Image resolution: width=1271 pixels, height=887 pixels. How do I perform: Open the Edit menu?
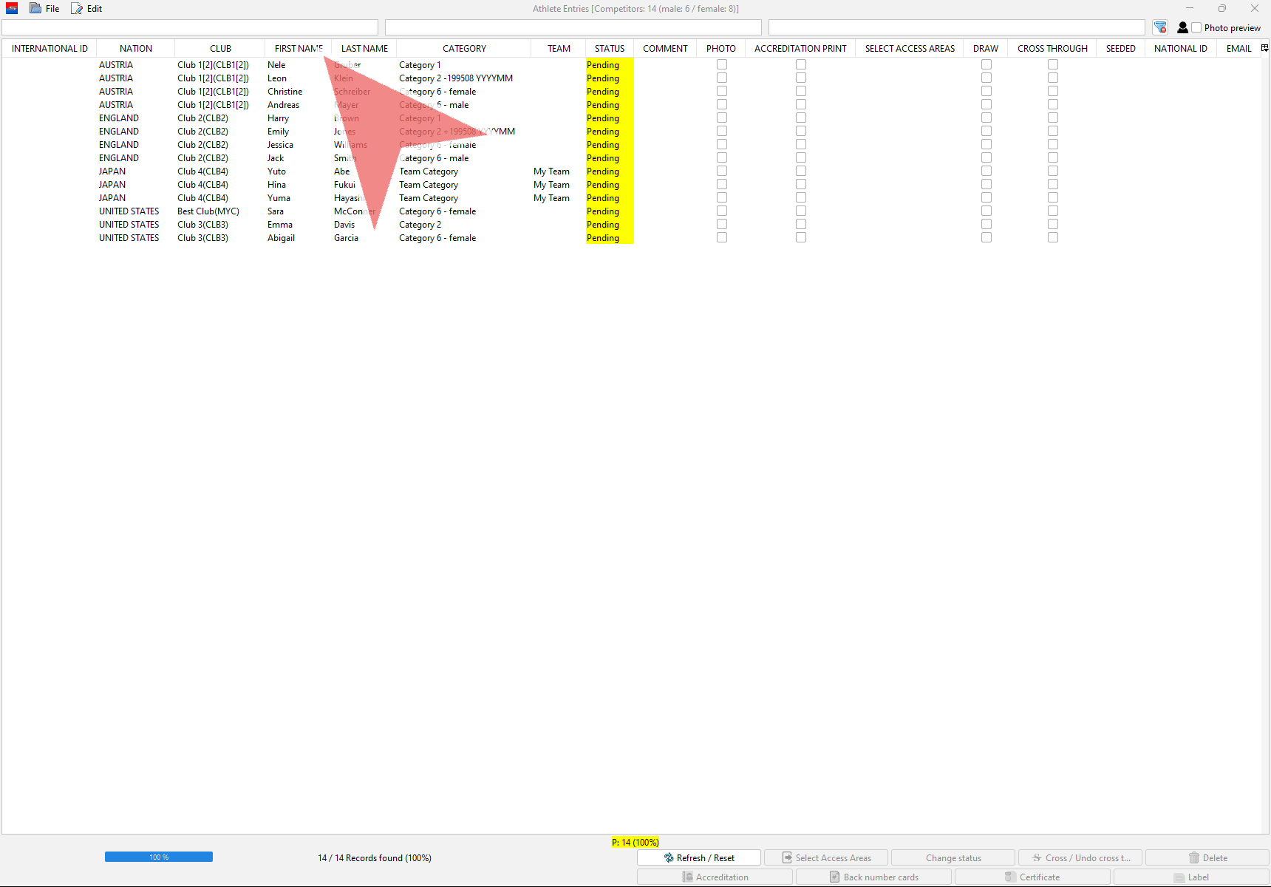coord(87,9)
